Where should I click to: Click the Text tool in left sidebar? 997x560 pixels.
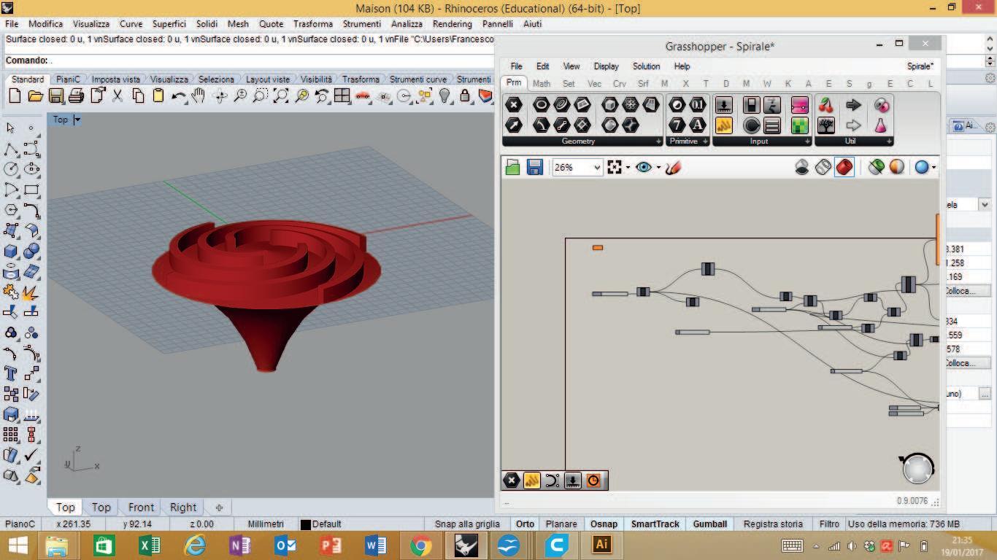11,373
